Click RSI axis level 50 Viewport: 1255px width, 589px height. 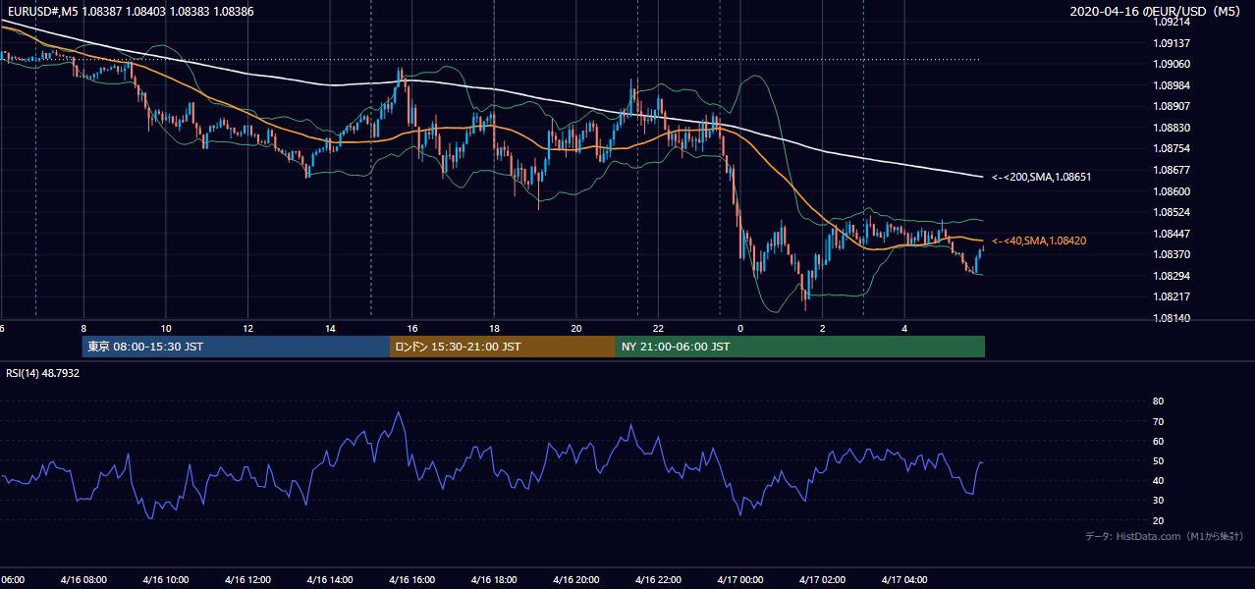pos(1158,460)
